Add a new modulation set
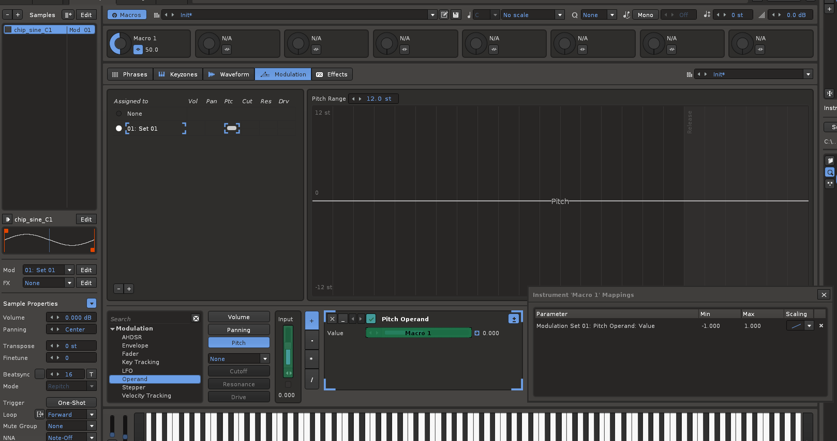The height and width of the screenshot is (441, 837). coord(129,289)
